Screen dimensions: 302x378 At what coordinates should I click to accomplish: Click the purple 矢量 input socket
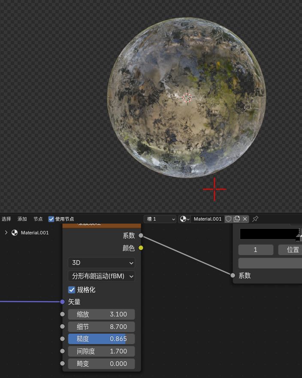pos(63,302)
